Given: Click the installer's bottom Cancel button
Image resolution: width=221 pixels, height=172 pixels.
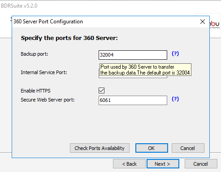Looking at the screenshot, I should click(x=201, y=164).
